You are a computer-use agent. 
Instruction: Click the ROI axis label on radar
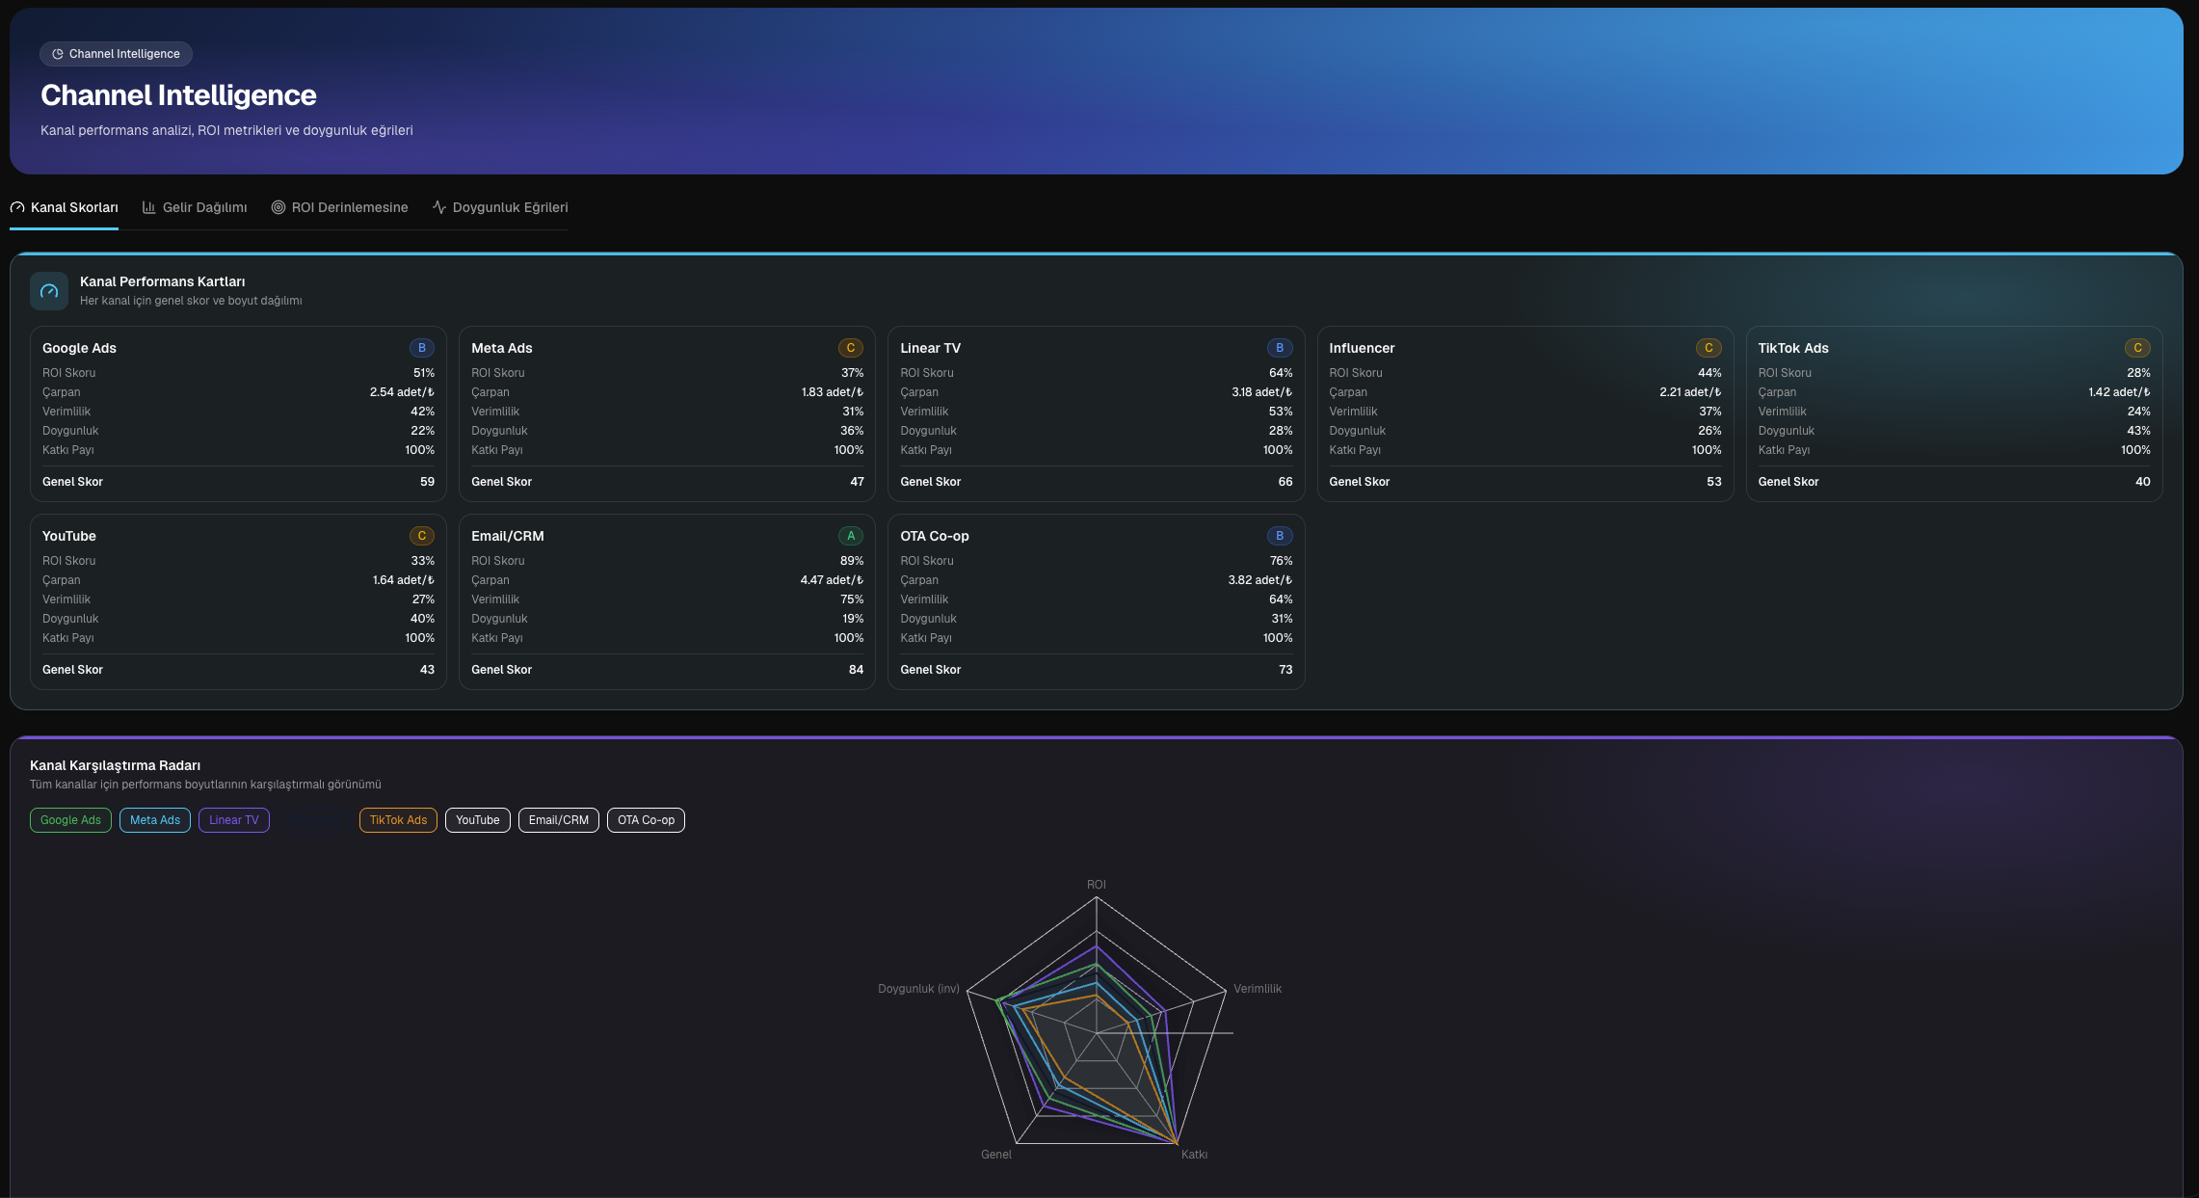pyautogui.click(x=1097, y=885)
